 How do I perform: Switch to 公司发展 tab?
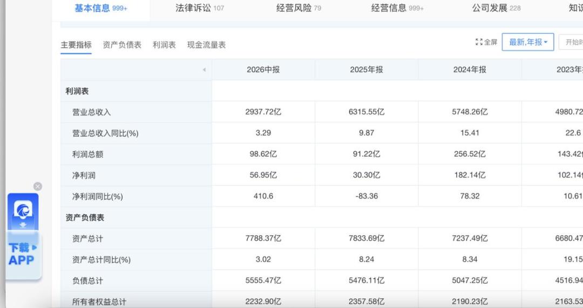tap(496, 8)
